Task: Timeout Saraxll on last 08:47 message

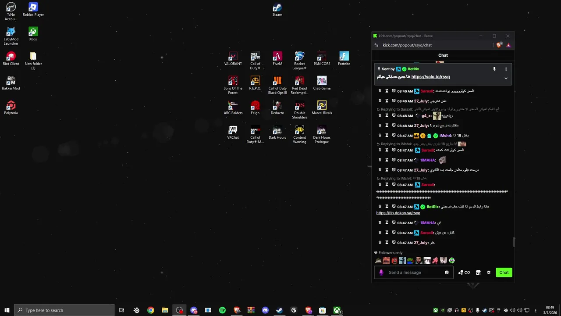Action: pos(387,233)
